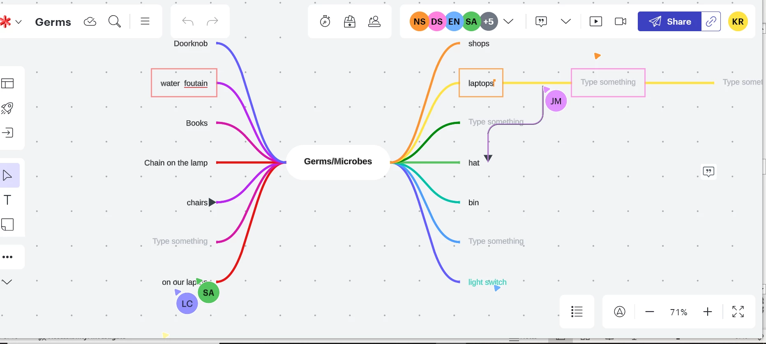
Task: Click the JM collaborator cursor badge
Action: (x=556, y=101)
